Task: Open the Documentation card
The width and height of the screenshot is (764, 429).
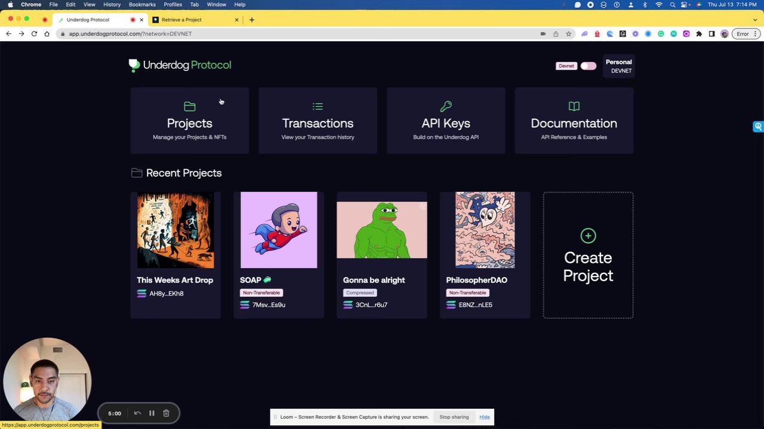Action: click(574, 120)
